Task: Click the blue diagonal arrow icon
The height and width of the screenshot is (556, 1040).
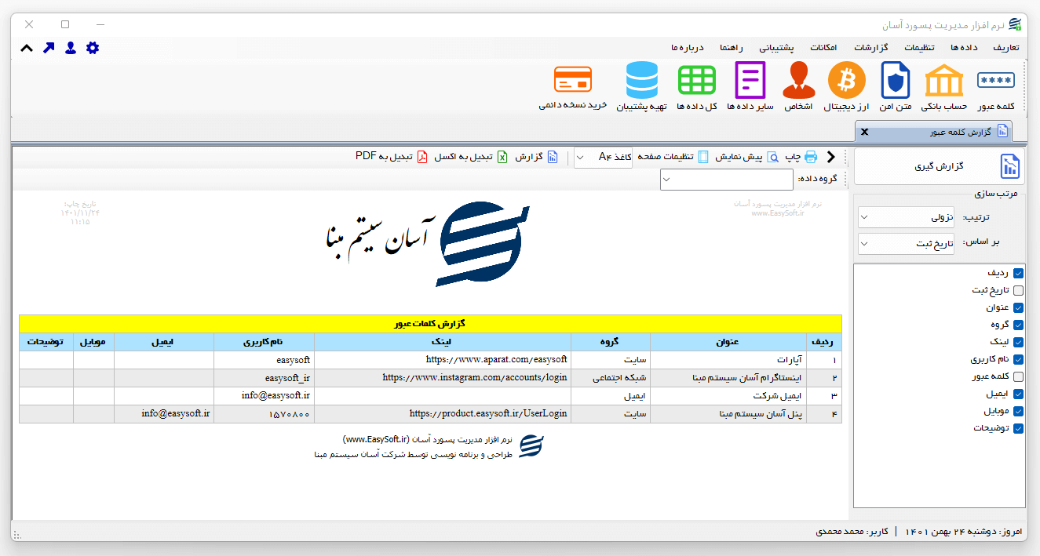Action: click(x=49, y=48)
